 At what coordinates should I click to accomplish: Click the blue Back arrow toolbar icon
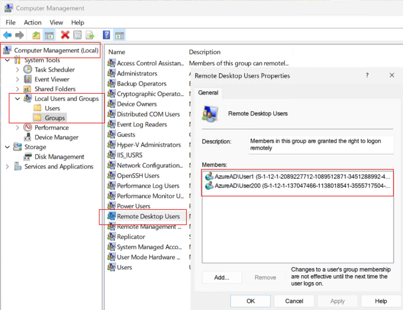point(7,35)
